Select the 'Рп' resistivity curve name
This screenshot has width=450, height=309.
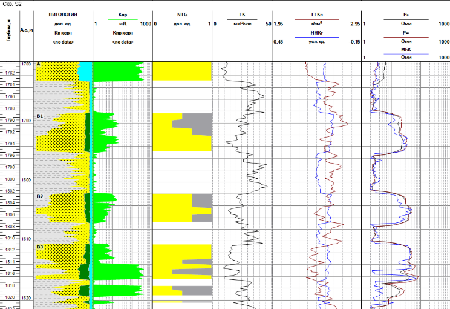406,33
